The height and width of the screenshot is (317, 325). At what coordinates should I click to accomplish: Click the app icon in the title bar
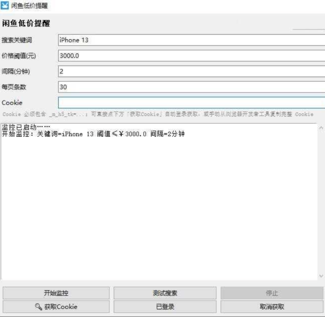tap(5, 5)
